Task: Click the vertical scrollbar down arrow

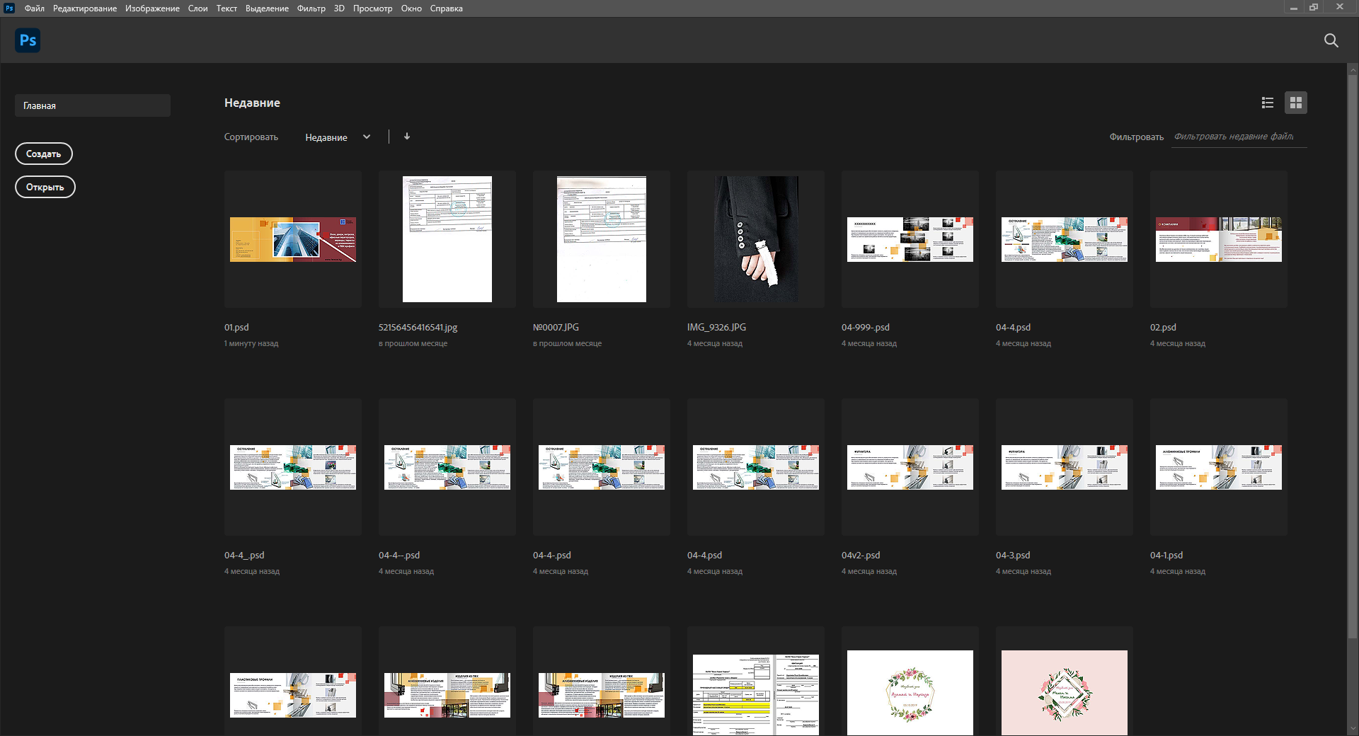Action: pos(1353,728)
